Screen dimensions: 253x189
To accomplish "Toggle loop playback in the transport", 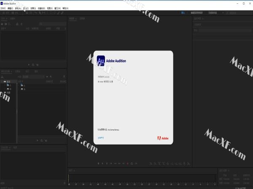I will point(132,163).
